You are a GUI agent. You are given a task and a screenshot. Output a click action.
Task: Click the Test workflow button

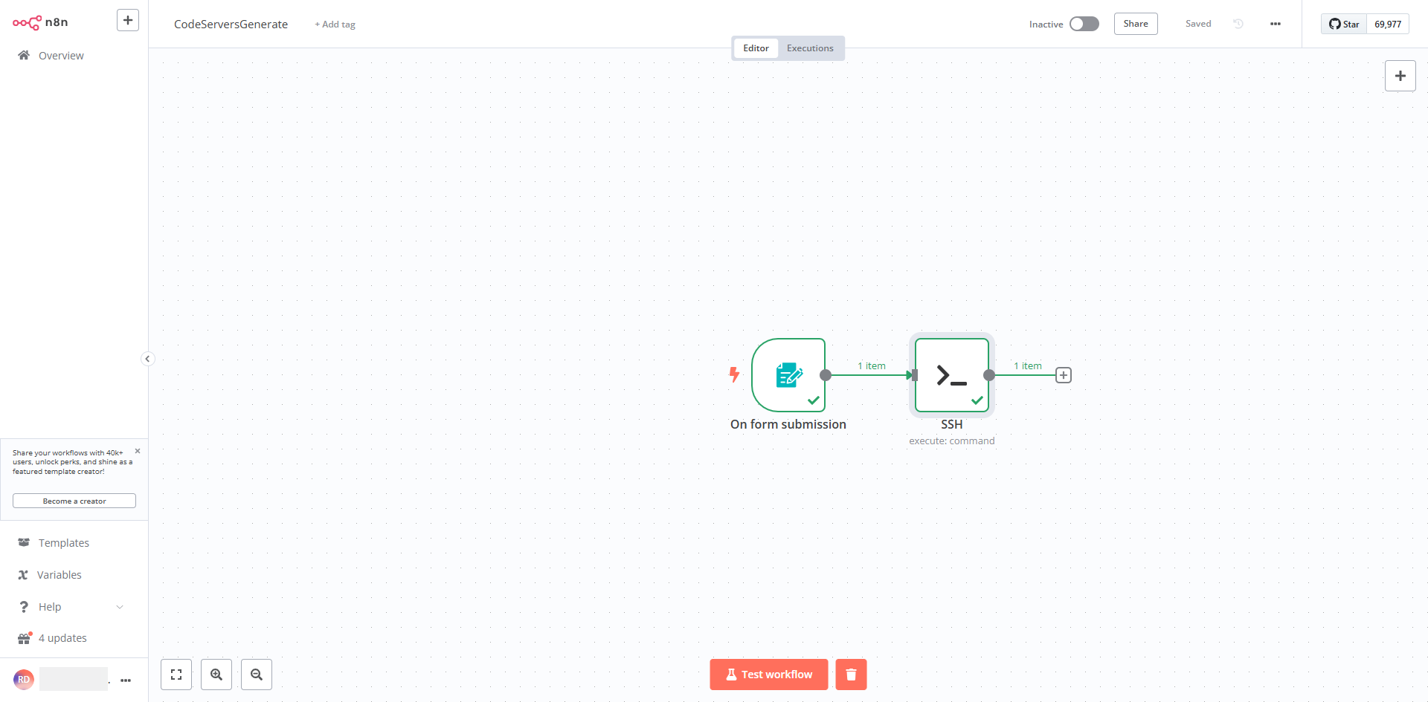tap(768, 675)
